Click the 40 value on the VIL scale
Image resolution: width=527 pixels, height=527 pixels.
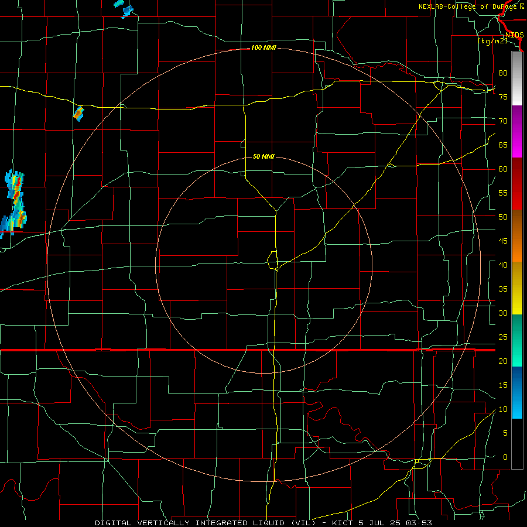(503, 265)
